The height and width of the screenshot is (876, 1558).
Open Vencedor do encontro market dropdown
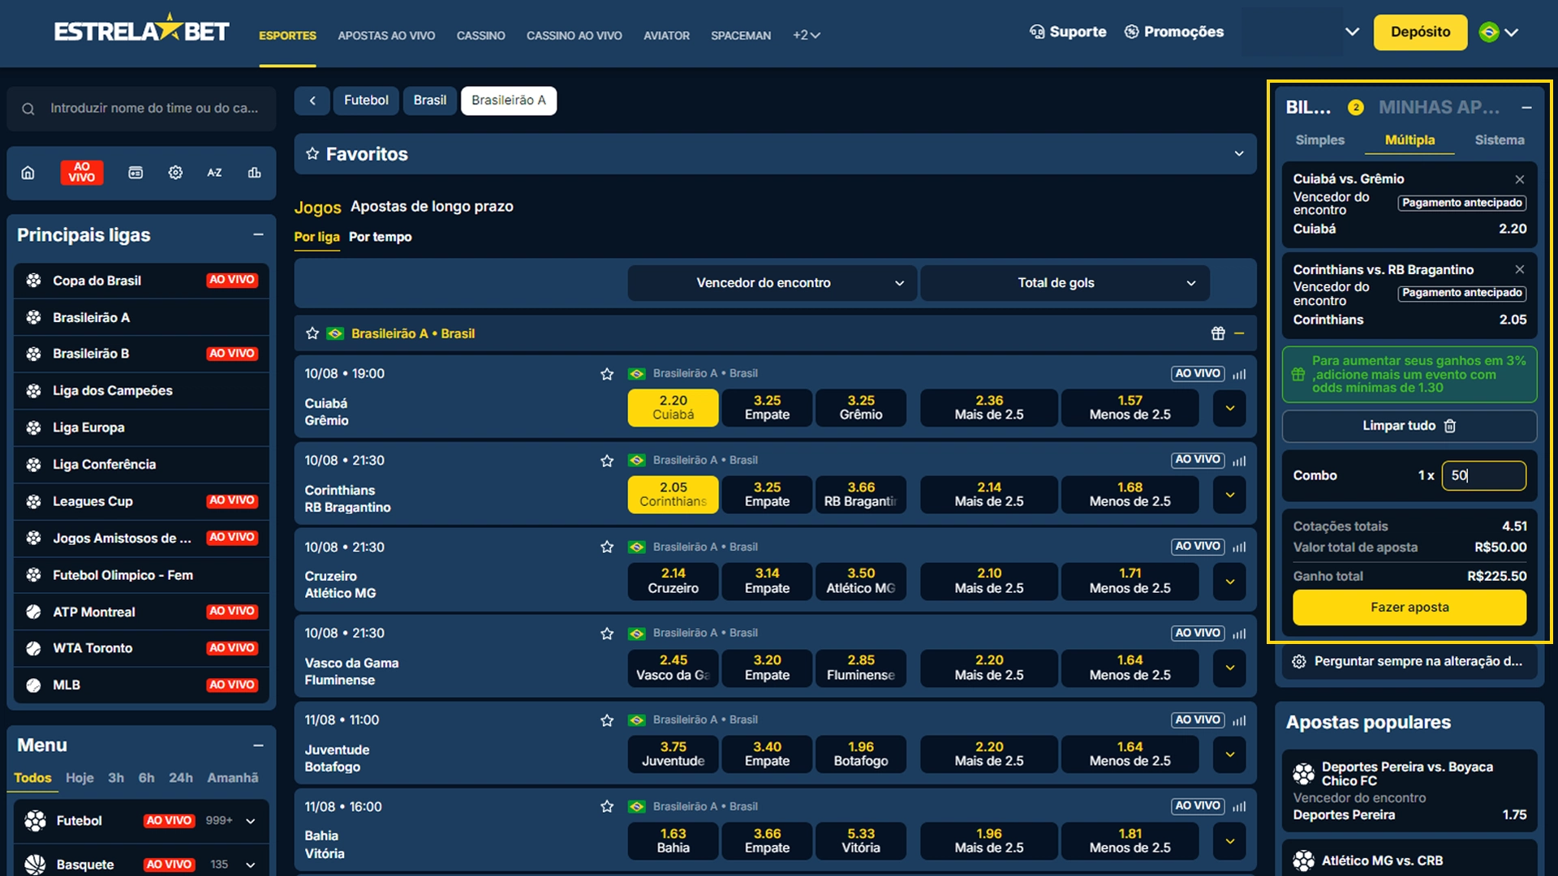pyautogui.click(x=772, y=283)
